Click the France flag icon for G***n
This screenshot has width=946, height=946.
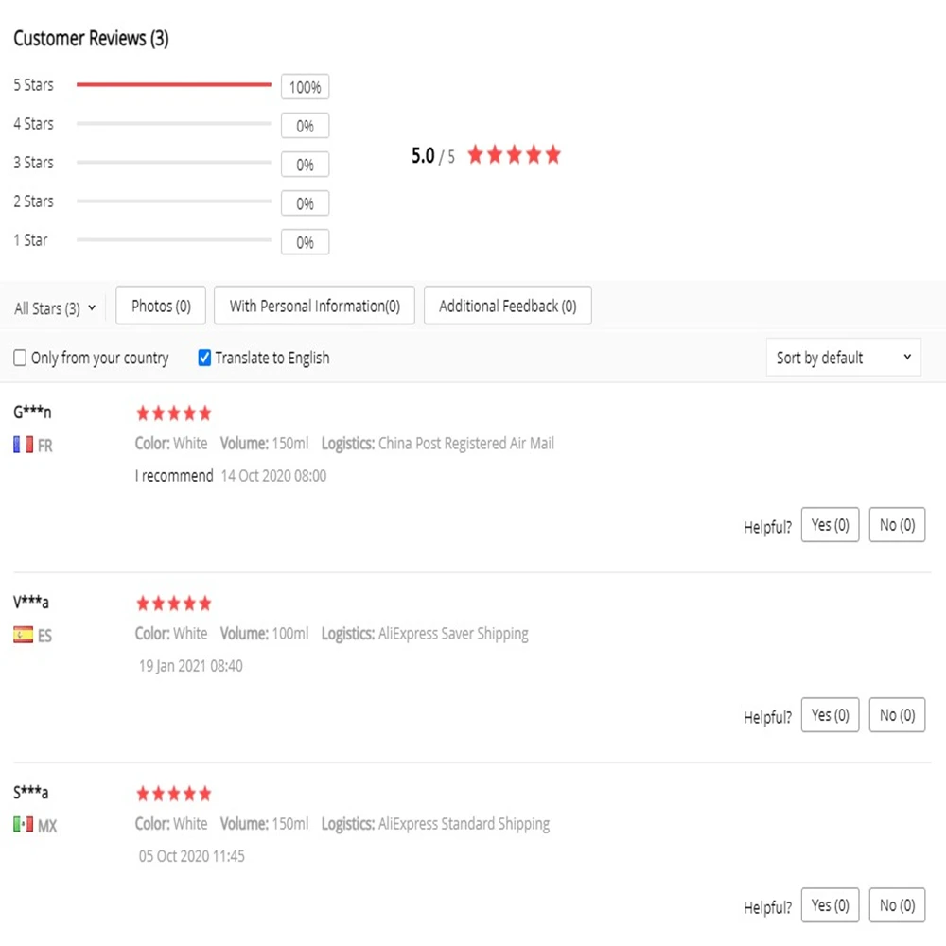coord(23,445)
